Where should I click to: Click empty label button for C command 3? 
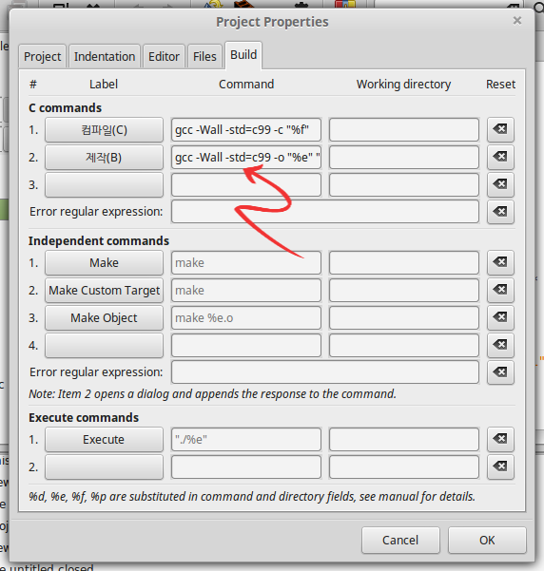click(x=104, y=184)
